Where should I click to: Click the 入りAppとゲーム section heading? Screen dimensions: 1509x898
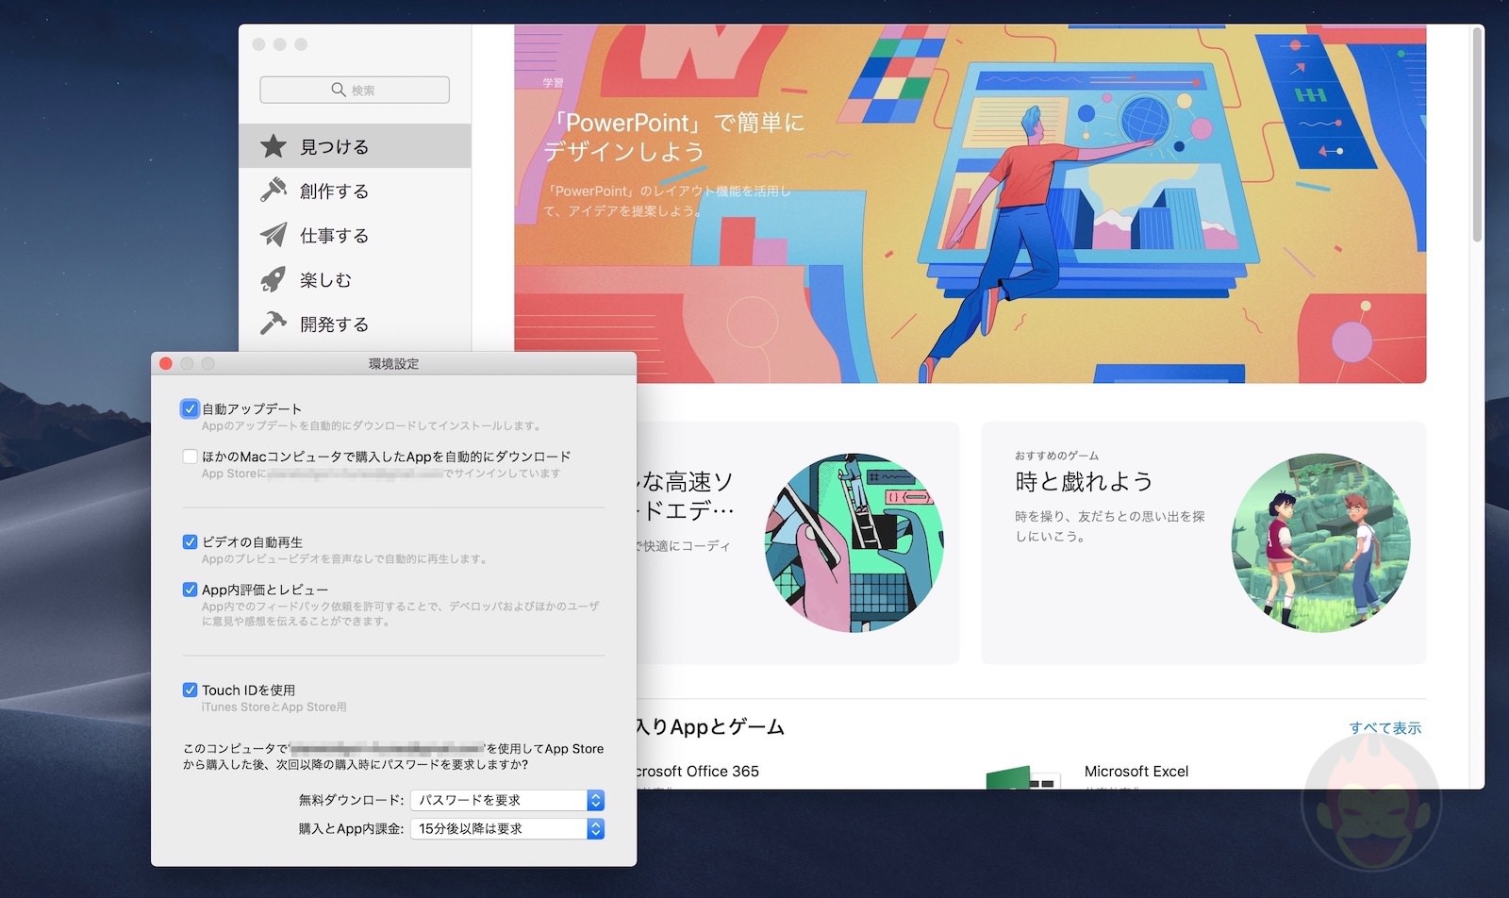coord(711,726)
